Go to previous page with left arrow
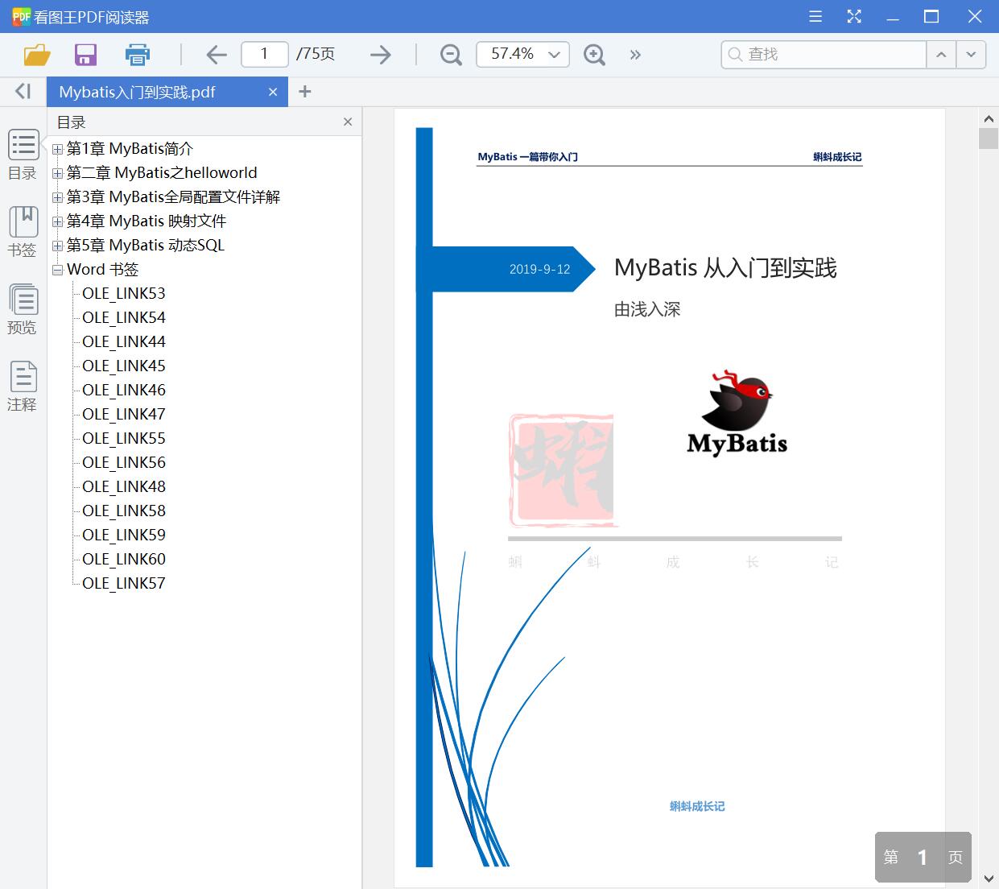999x889 pixels. click(x=217, y=55)
